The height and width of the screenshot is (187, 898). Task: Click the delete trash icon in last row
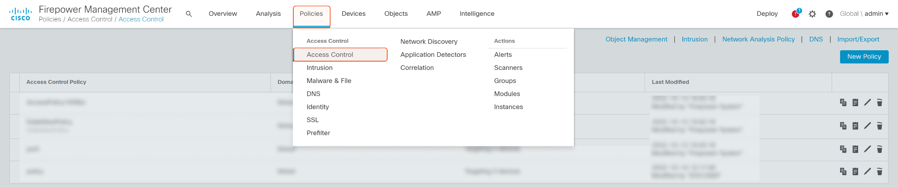[x=880, y=172]
